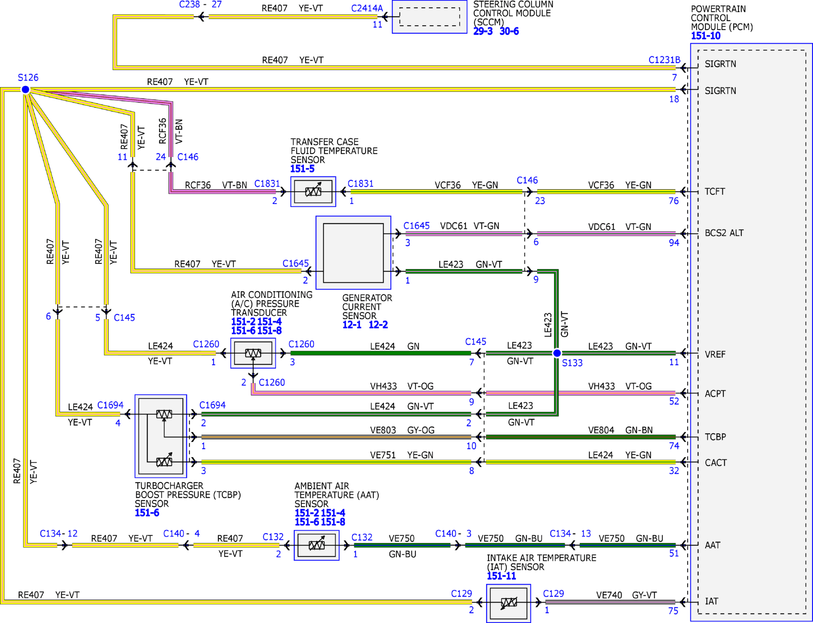Select the TCFT pin label in PCM

click(715, 192)
